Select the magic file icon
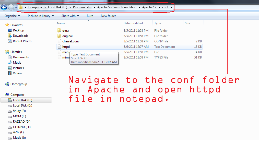This screenshot has height=141, width=259. click(x=59, y=52)
